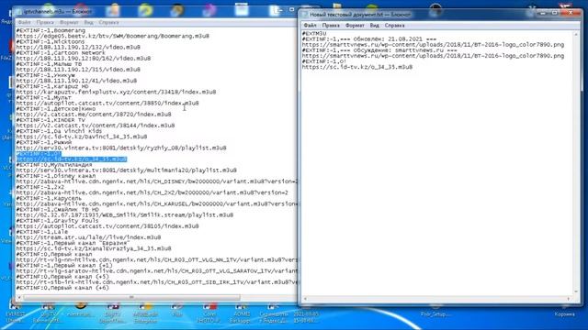
Task: Open Вид menu in iptvchannels.m3u window
Action: [x=88, y=22]
